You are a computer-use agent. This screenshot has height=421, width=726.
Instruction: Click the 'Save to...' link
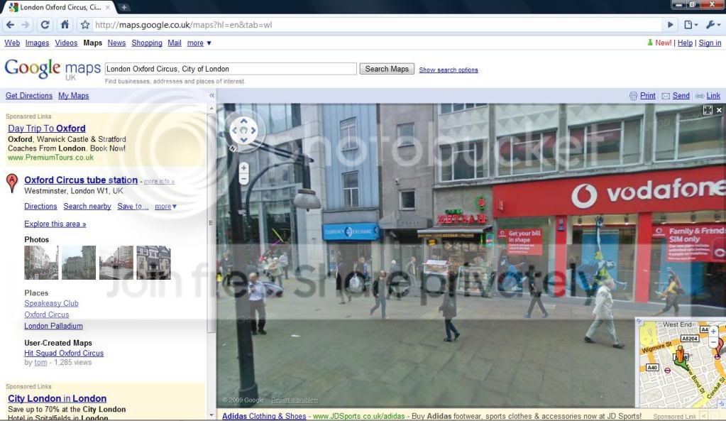point(133,206)
